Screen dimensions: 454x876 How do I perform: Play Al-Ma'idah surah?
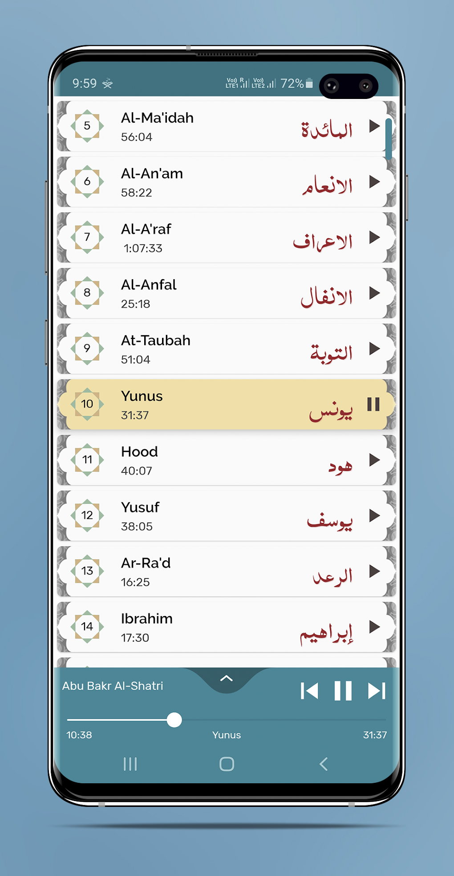374,126
